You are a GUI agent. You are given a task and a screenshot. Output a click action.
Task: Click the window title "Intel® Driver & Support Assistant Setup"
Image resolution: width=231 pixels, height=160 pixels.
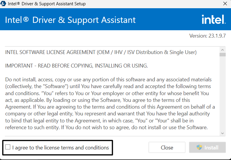[47, 4]
